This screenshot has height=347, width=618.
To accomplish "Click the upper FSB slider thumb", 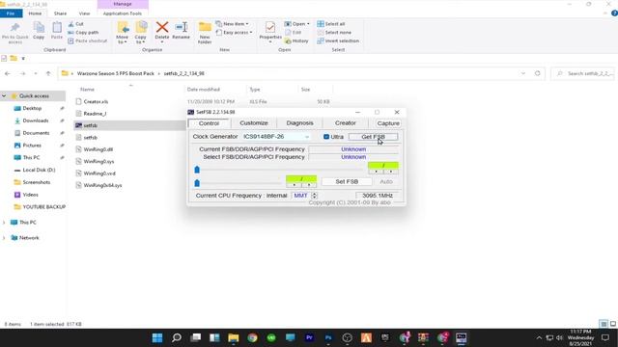I will [197, 170].
